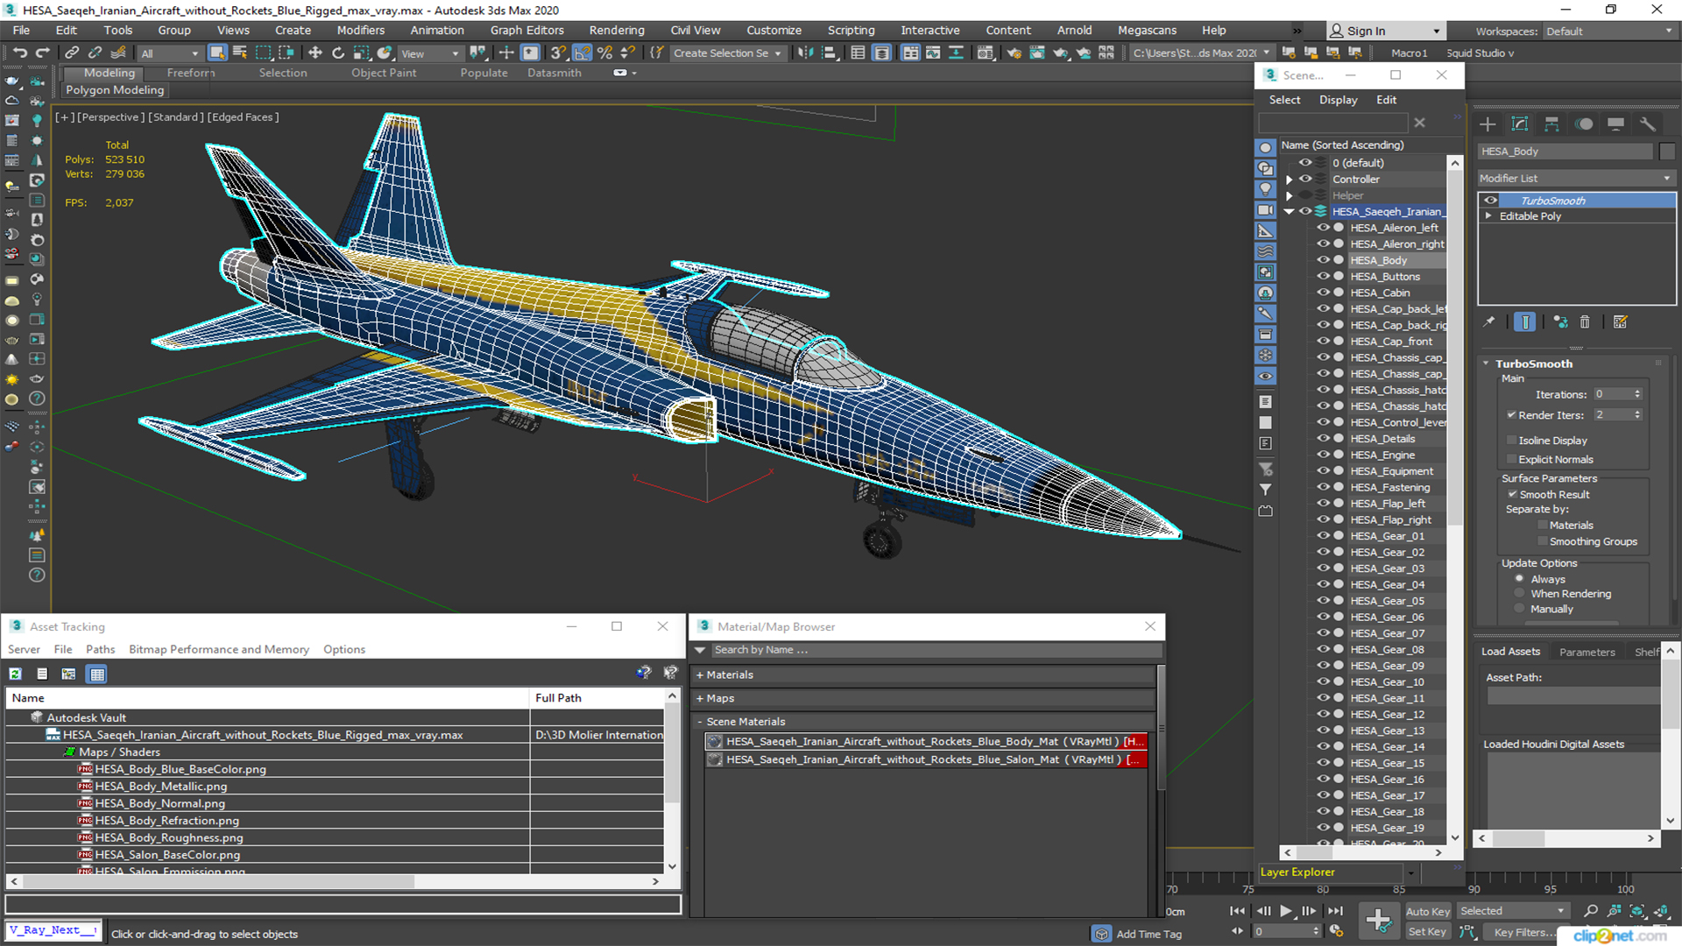Toggle the Smooth Result checkbox

pyautogui.click(x=1512, y=495)
